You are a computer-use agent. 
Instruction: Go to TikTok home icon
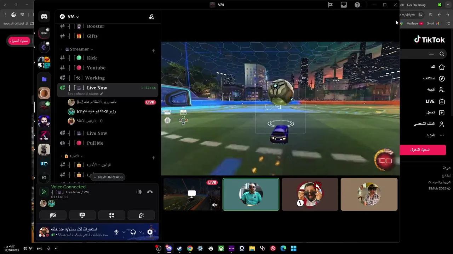point(442,67)
